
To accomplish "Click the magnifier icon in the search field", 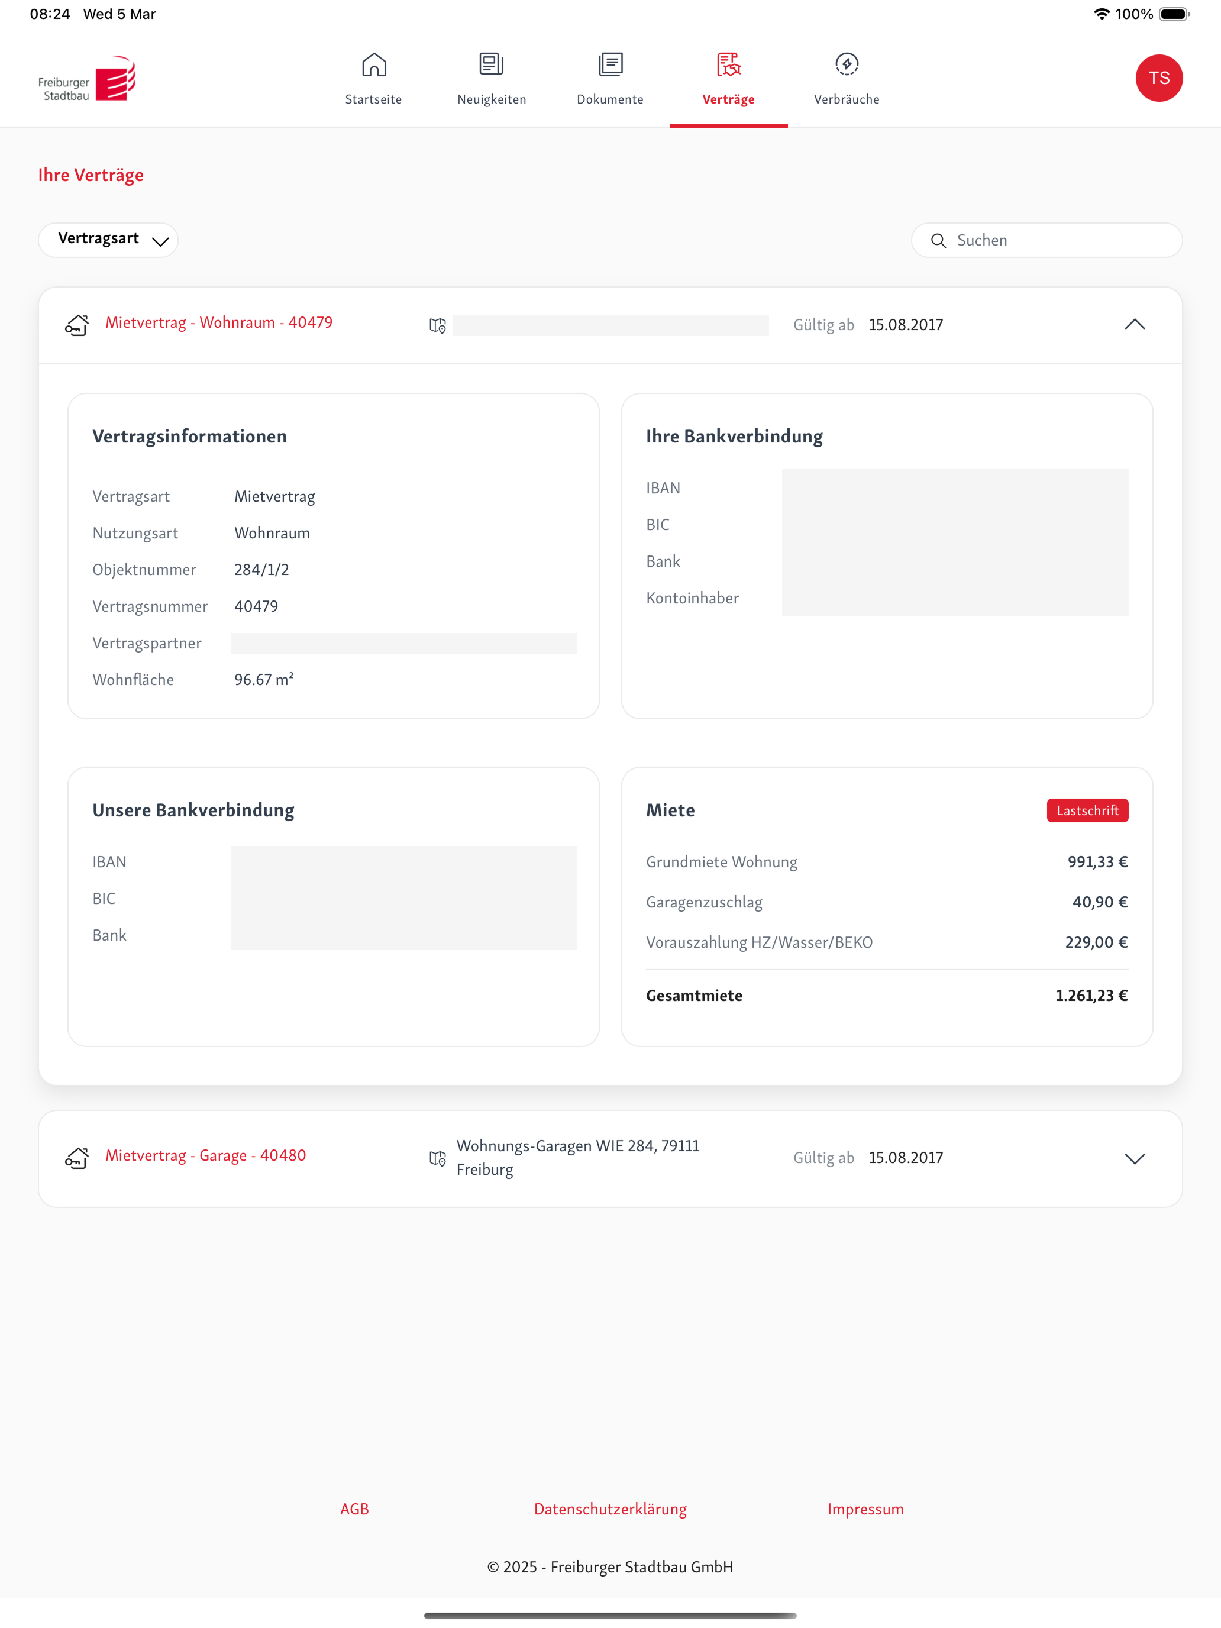I will (938, 241).
